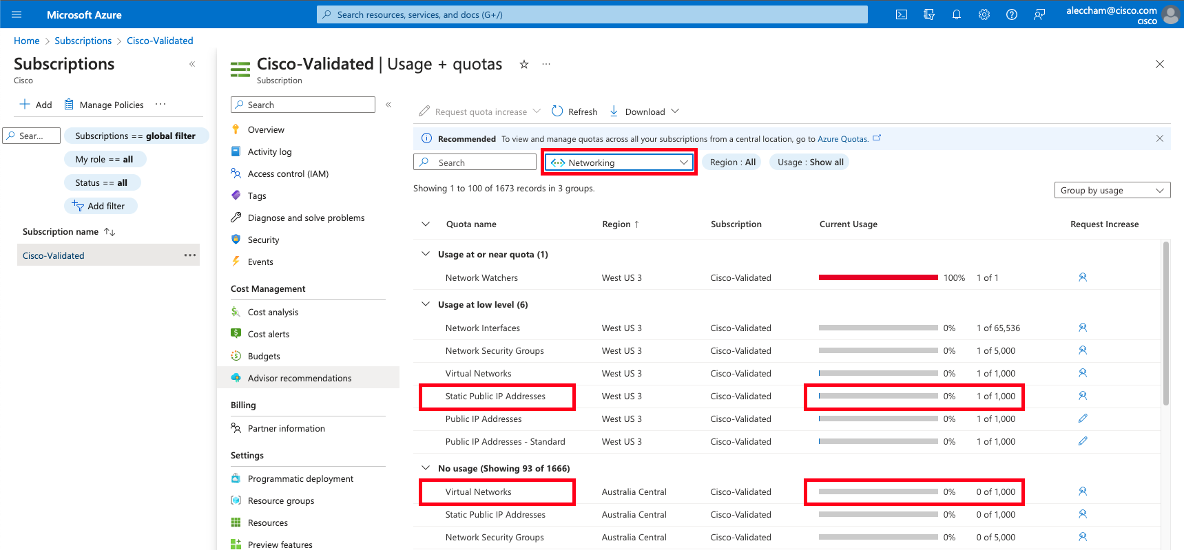Screen dimensions: 1184x550
Task: Open Resource groups menu item
Action: pyautogui.click(x=281, y=500)
